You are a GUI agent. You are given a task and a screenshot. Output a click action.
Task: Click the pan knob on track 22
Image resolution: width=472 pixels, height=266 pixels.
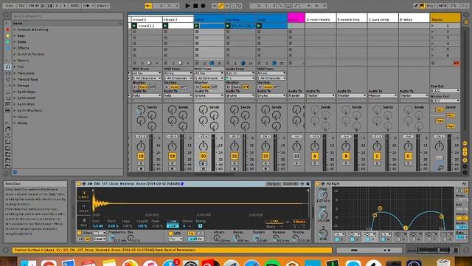(265, 146)
